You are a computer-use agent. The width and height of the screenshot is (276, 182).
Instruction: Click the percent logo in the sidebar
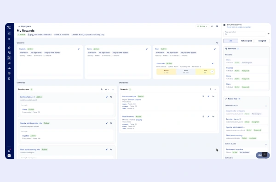point(9,27)
